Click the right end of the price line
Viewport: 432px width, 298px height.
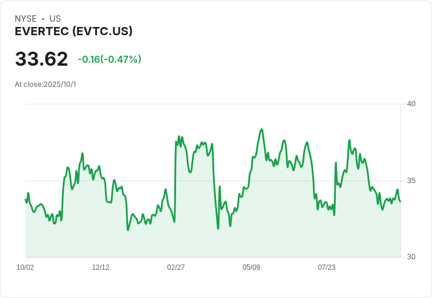point(400,201)
